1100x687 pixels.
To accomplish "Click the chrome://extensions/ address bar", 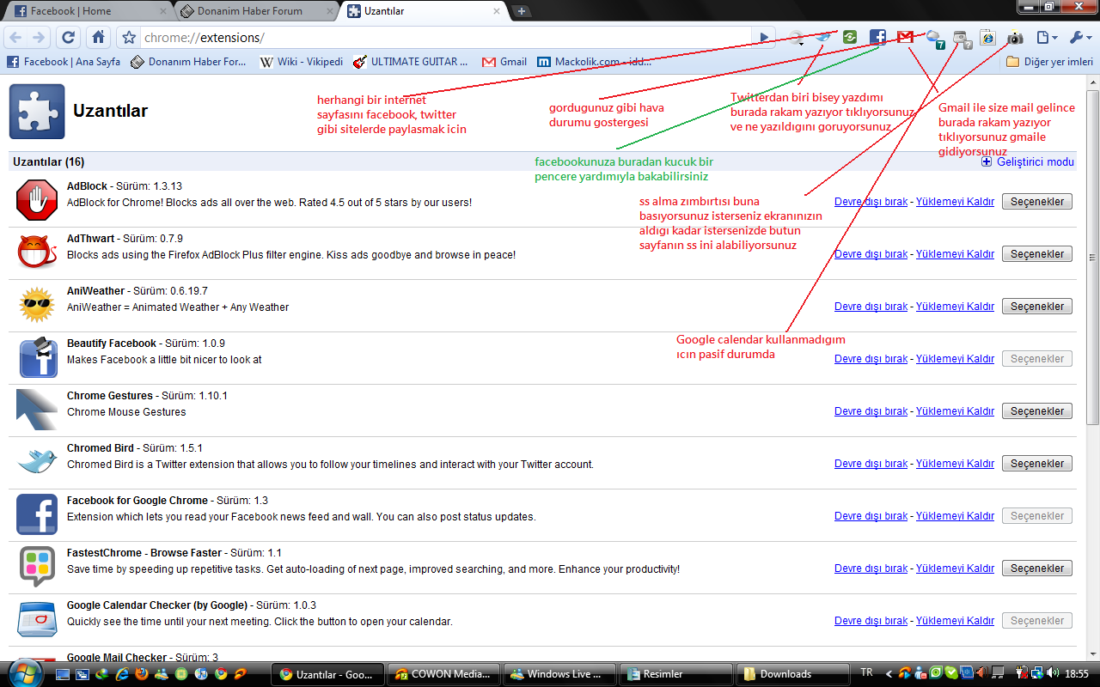I will click(447, 38).
